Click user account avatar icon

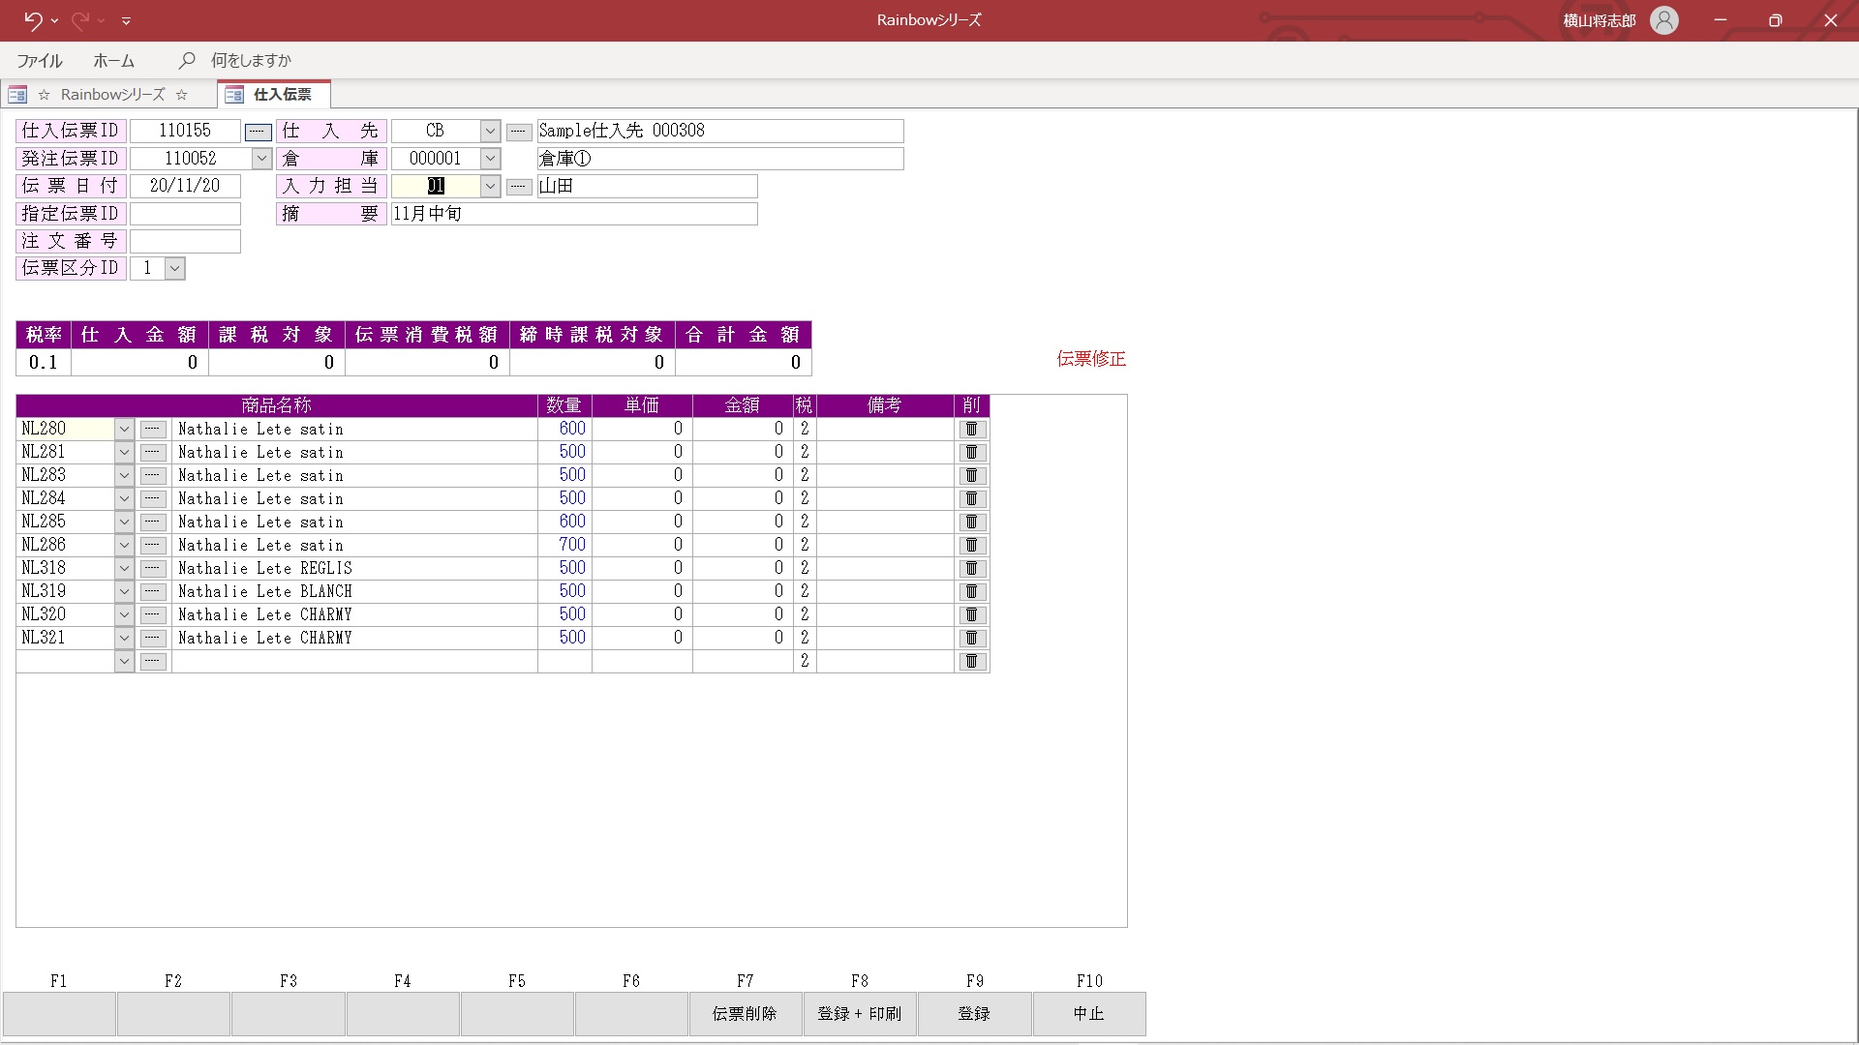pos(1663,20)
